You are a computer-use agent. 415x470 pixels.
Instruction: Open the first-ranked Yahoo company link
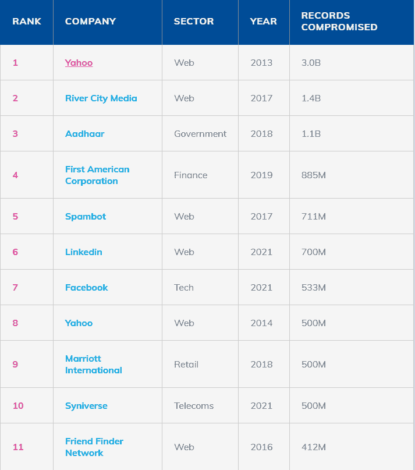(x=79, y=62)
